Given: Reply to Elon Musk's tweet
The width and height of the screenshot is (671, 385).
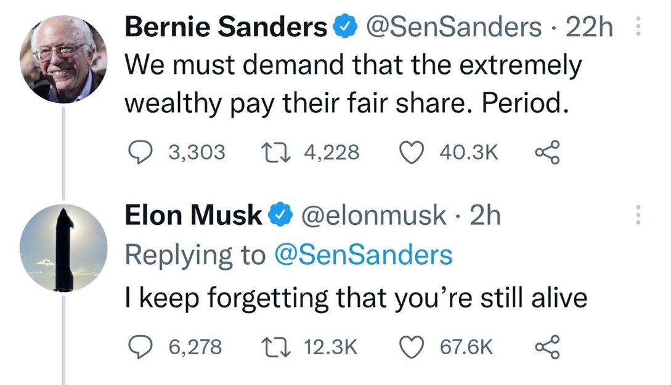Looking at the screenshot, I should coord(140,346).
